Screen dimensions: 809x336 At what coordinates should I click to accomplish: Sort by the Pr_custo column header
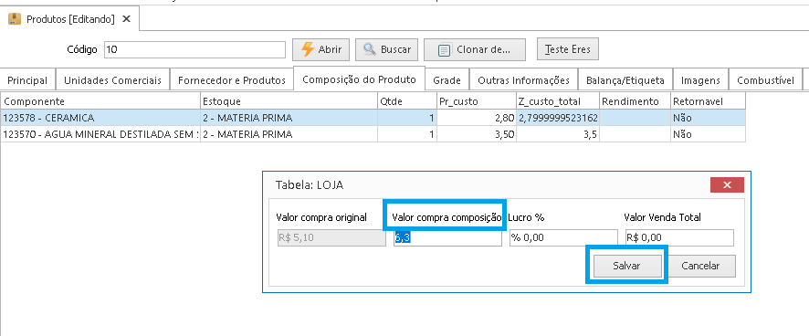tap(476, 101)
